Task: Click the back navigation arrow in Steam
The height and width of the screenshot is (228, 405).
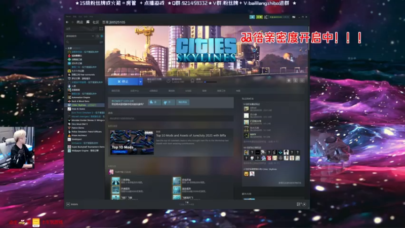Action: [x=67, y=22]
